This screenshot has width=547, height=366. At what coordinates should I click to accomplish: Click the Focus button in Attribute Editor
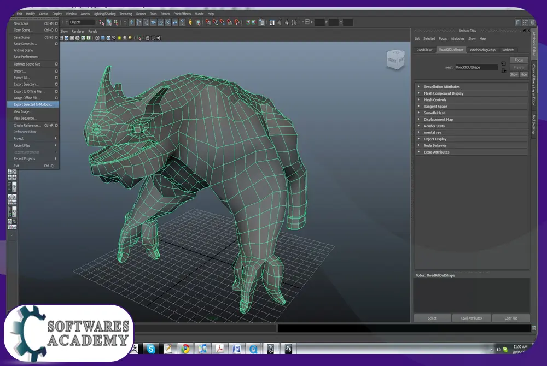519,60
